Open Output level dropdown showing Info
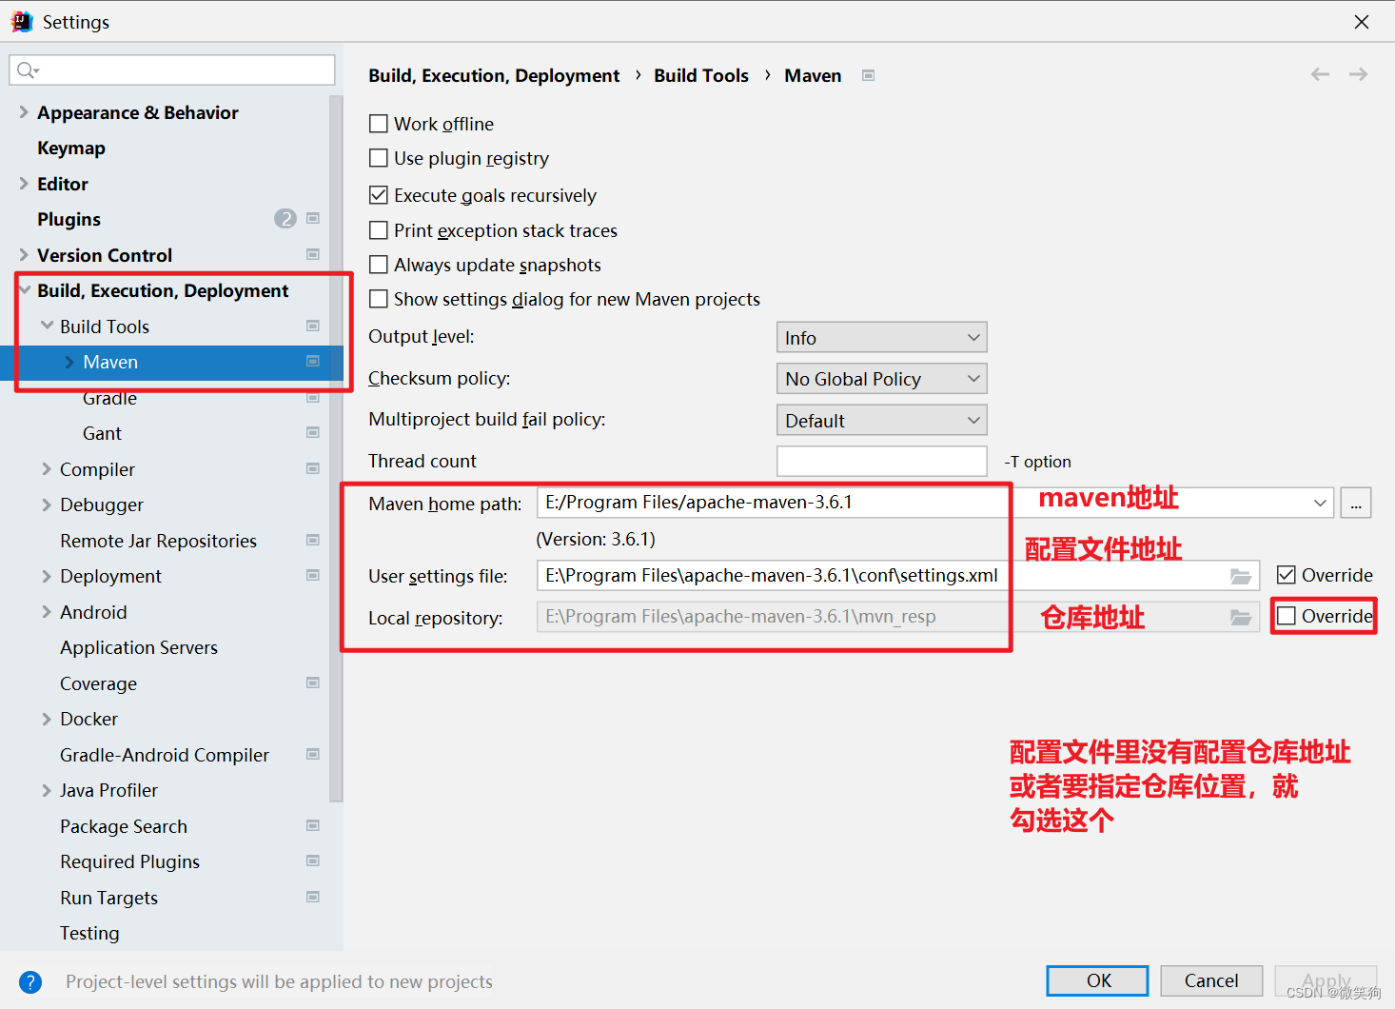Viewport: 1395px width, 1009px height. [882, 337]
